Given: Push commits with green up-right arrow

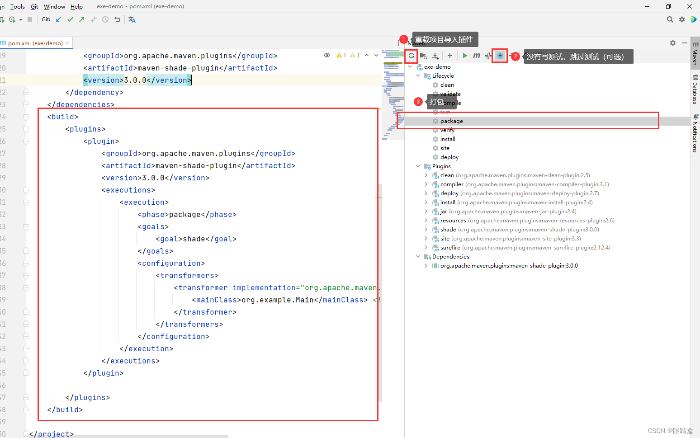Looking at the screenshot, I should [x=82, y=19].
